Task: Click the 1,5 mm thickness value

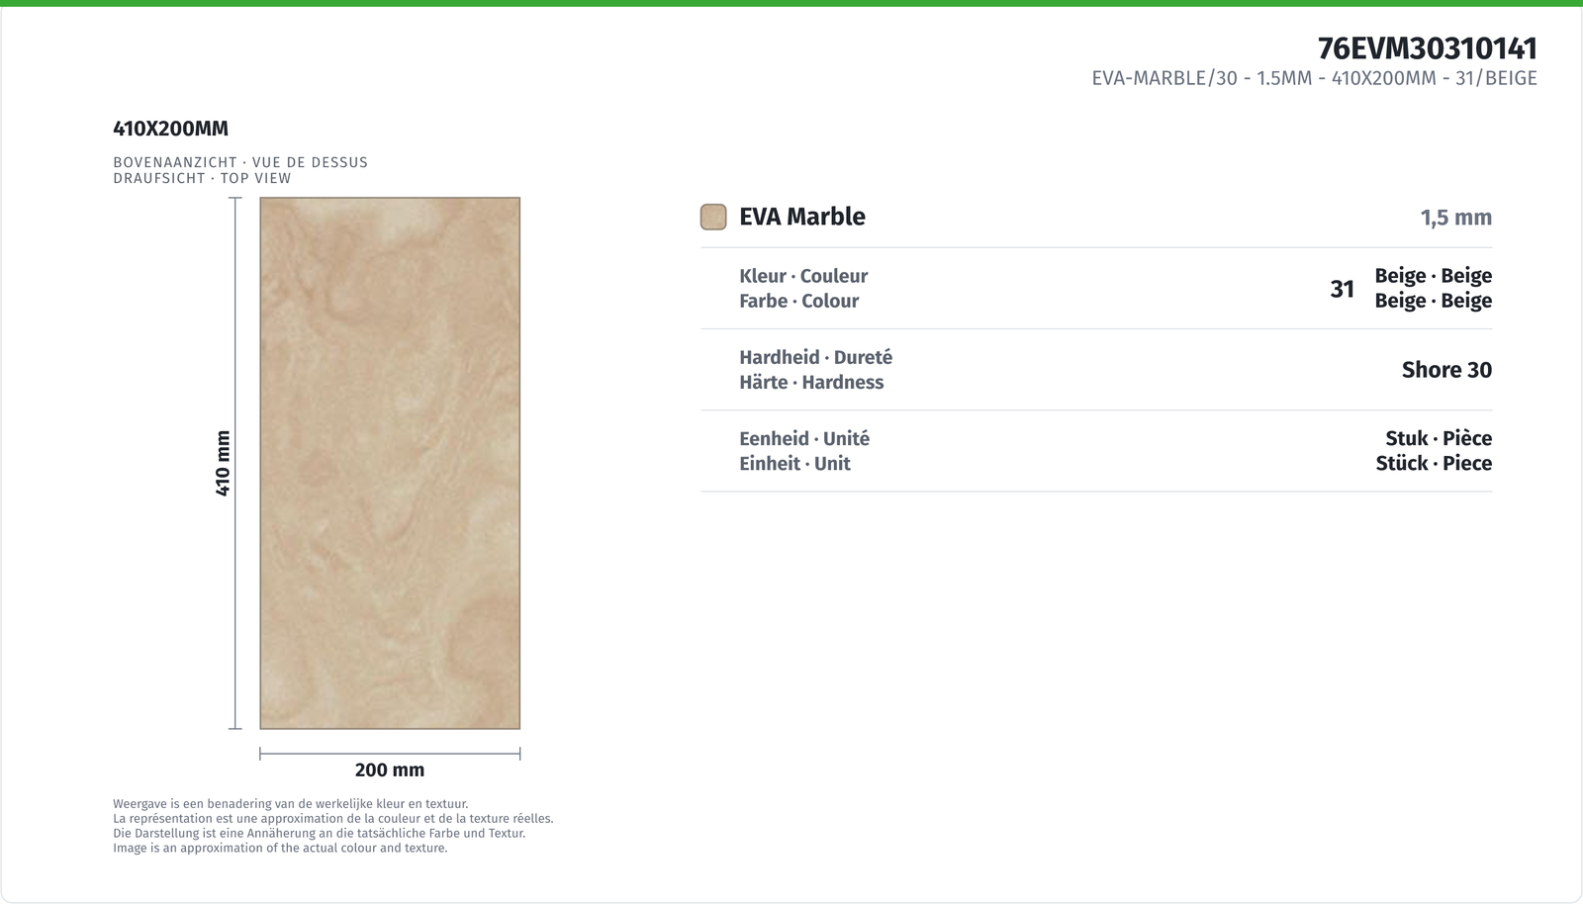Action: click(x=1455, y=218)
